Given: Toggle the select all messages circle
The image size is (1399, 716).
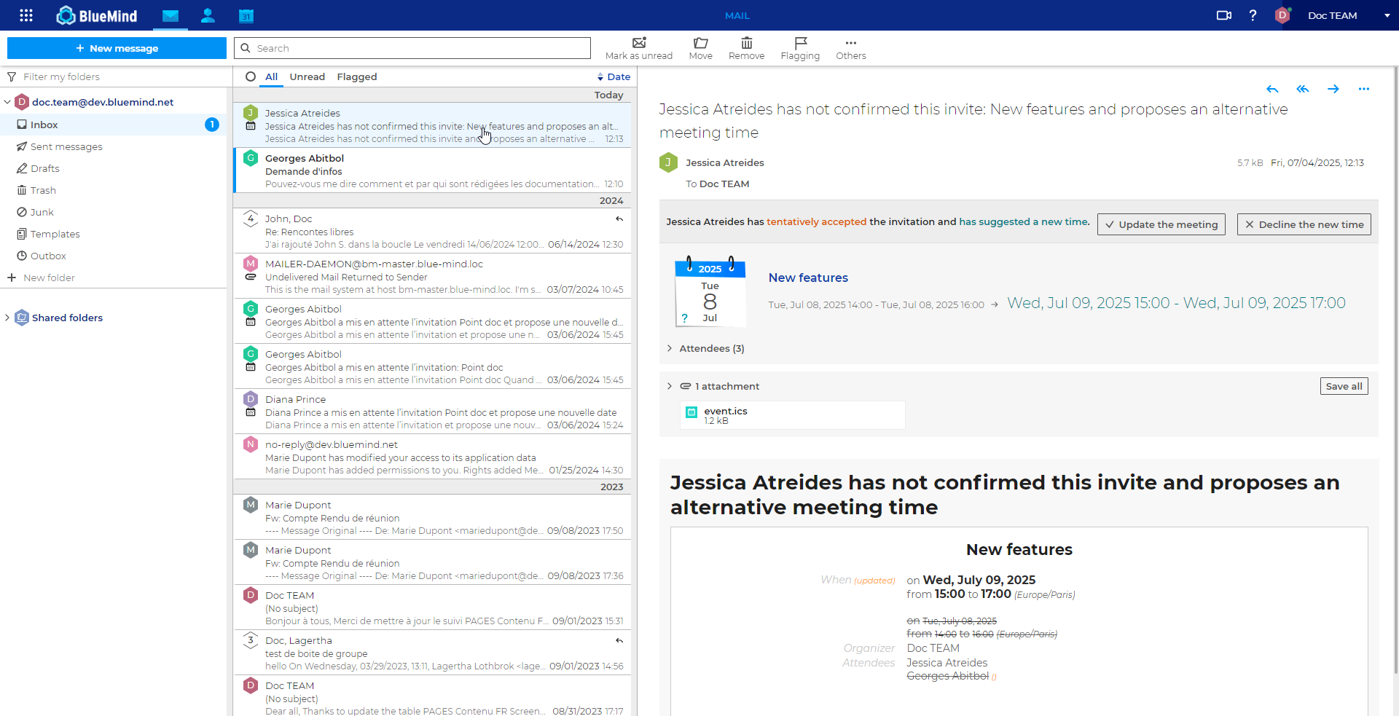Looking at the screenshot, I should click(251, 76).
